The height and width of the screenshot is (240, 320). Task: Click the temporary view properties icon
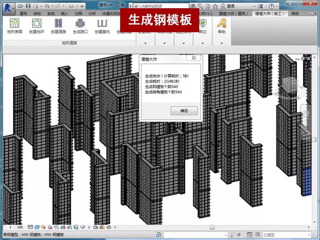click(95, 227)
